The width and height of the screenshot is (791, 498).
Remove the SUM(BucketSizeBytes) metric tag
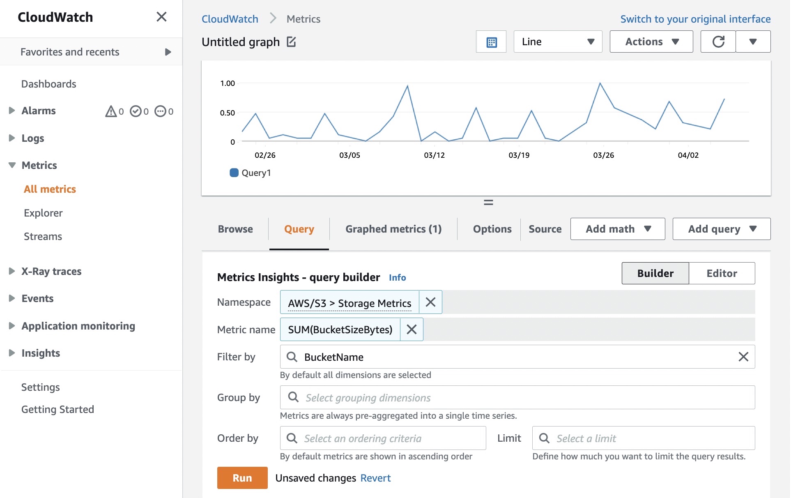click(x=412, y=330)
